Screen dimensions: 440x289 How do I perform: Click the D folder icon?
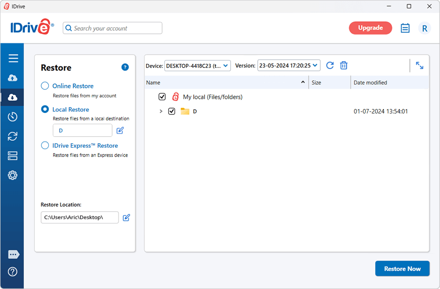185,111
